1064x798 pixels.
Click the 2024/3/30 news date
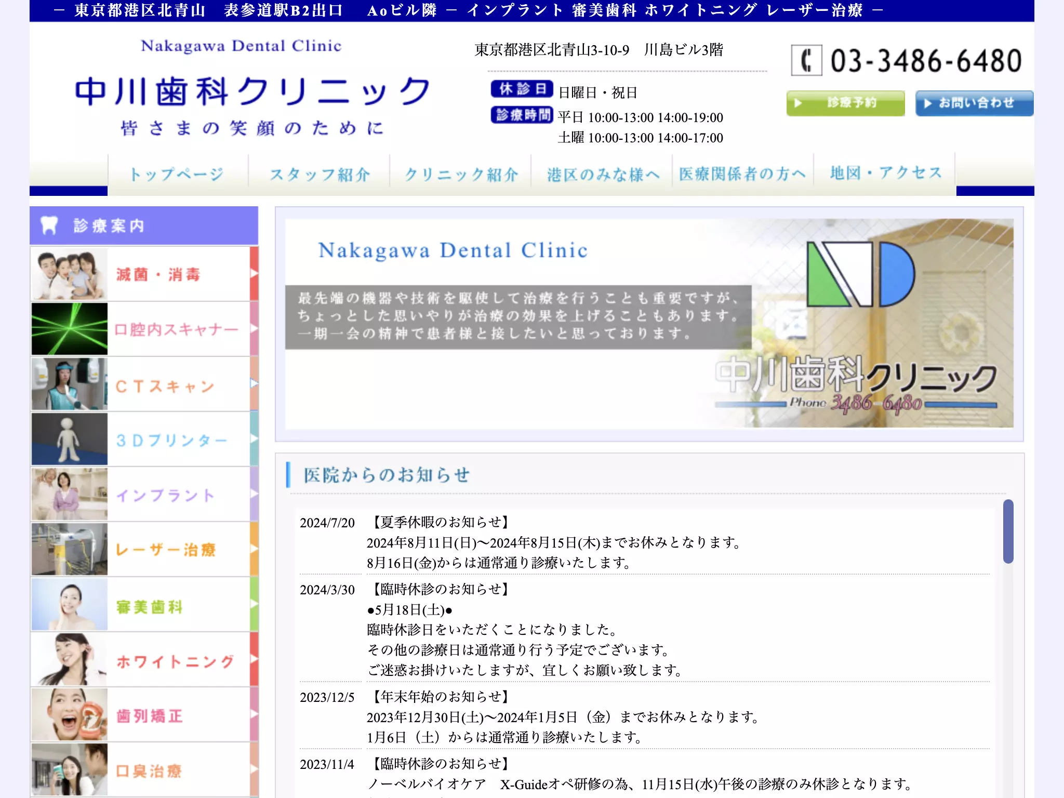click(327, 590)
